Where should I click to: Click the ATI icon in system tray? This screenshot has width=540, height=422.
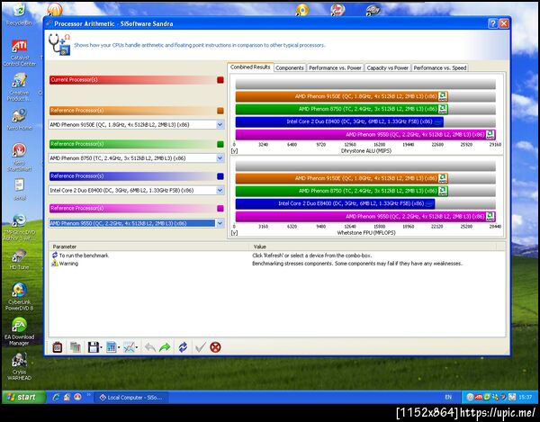479,397
